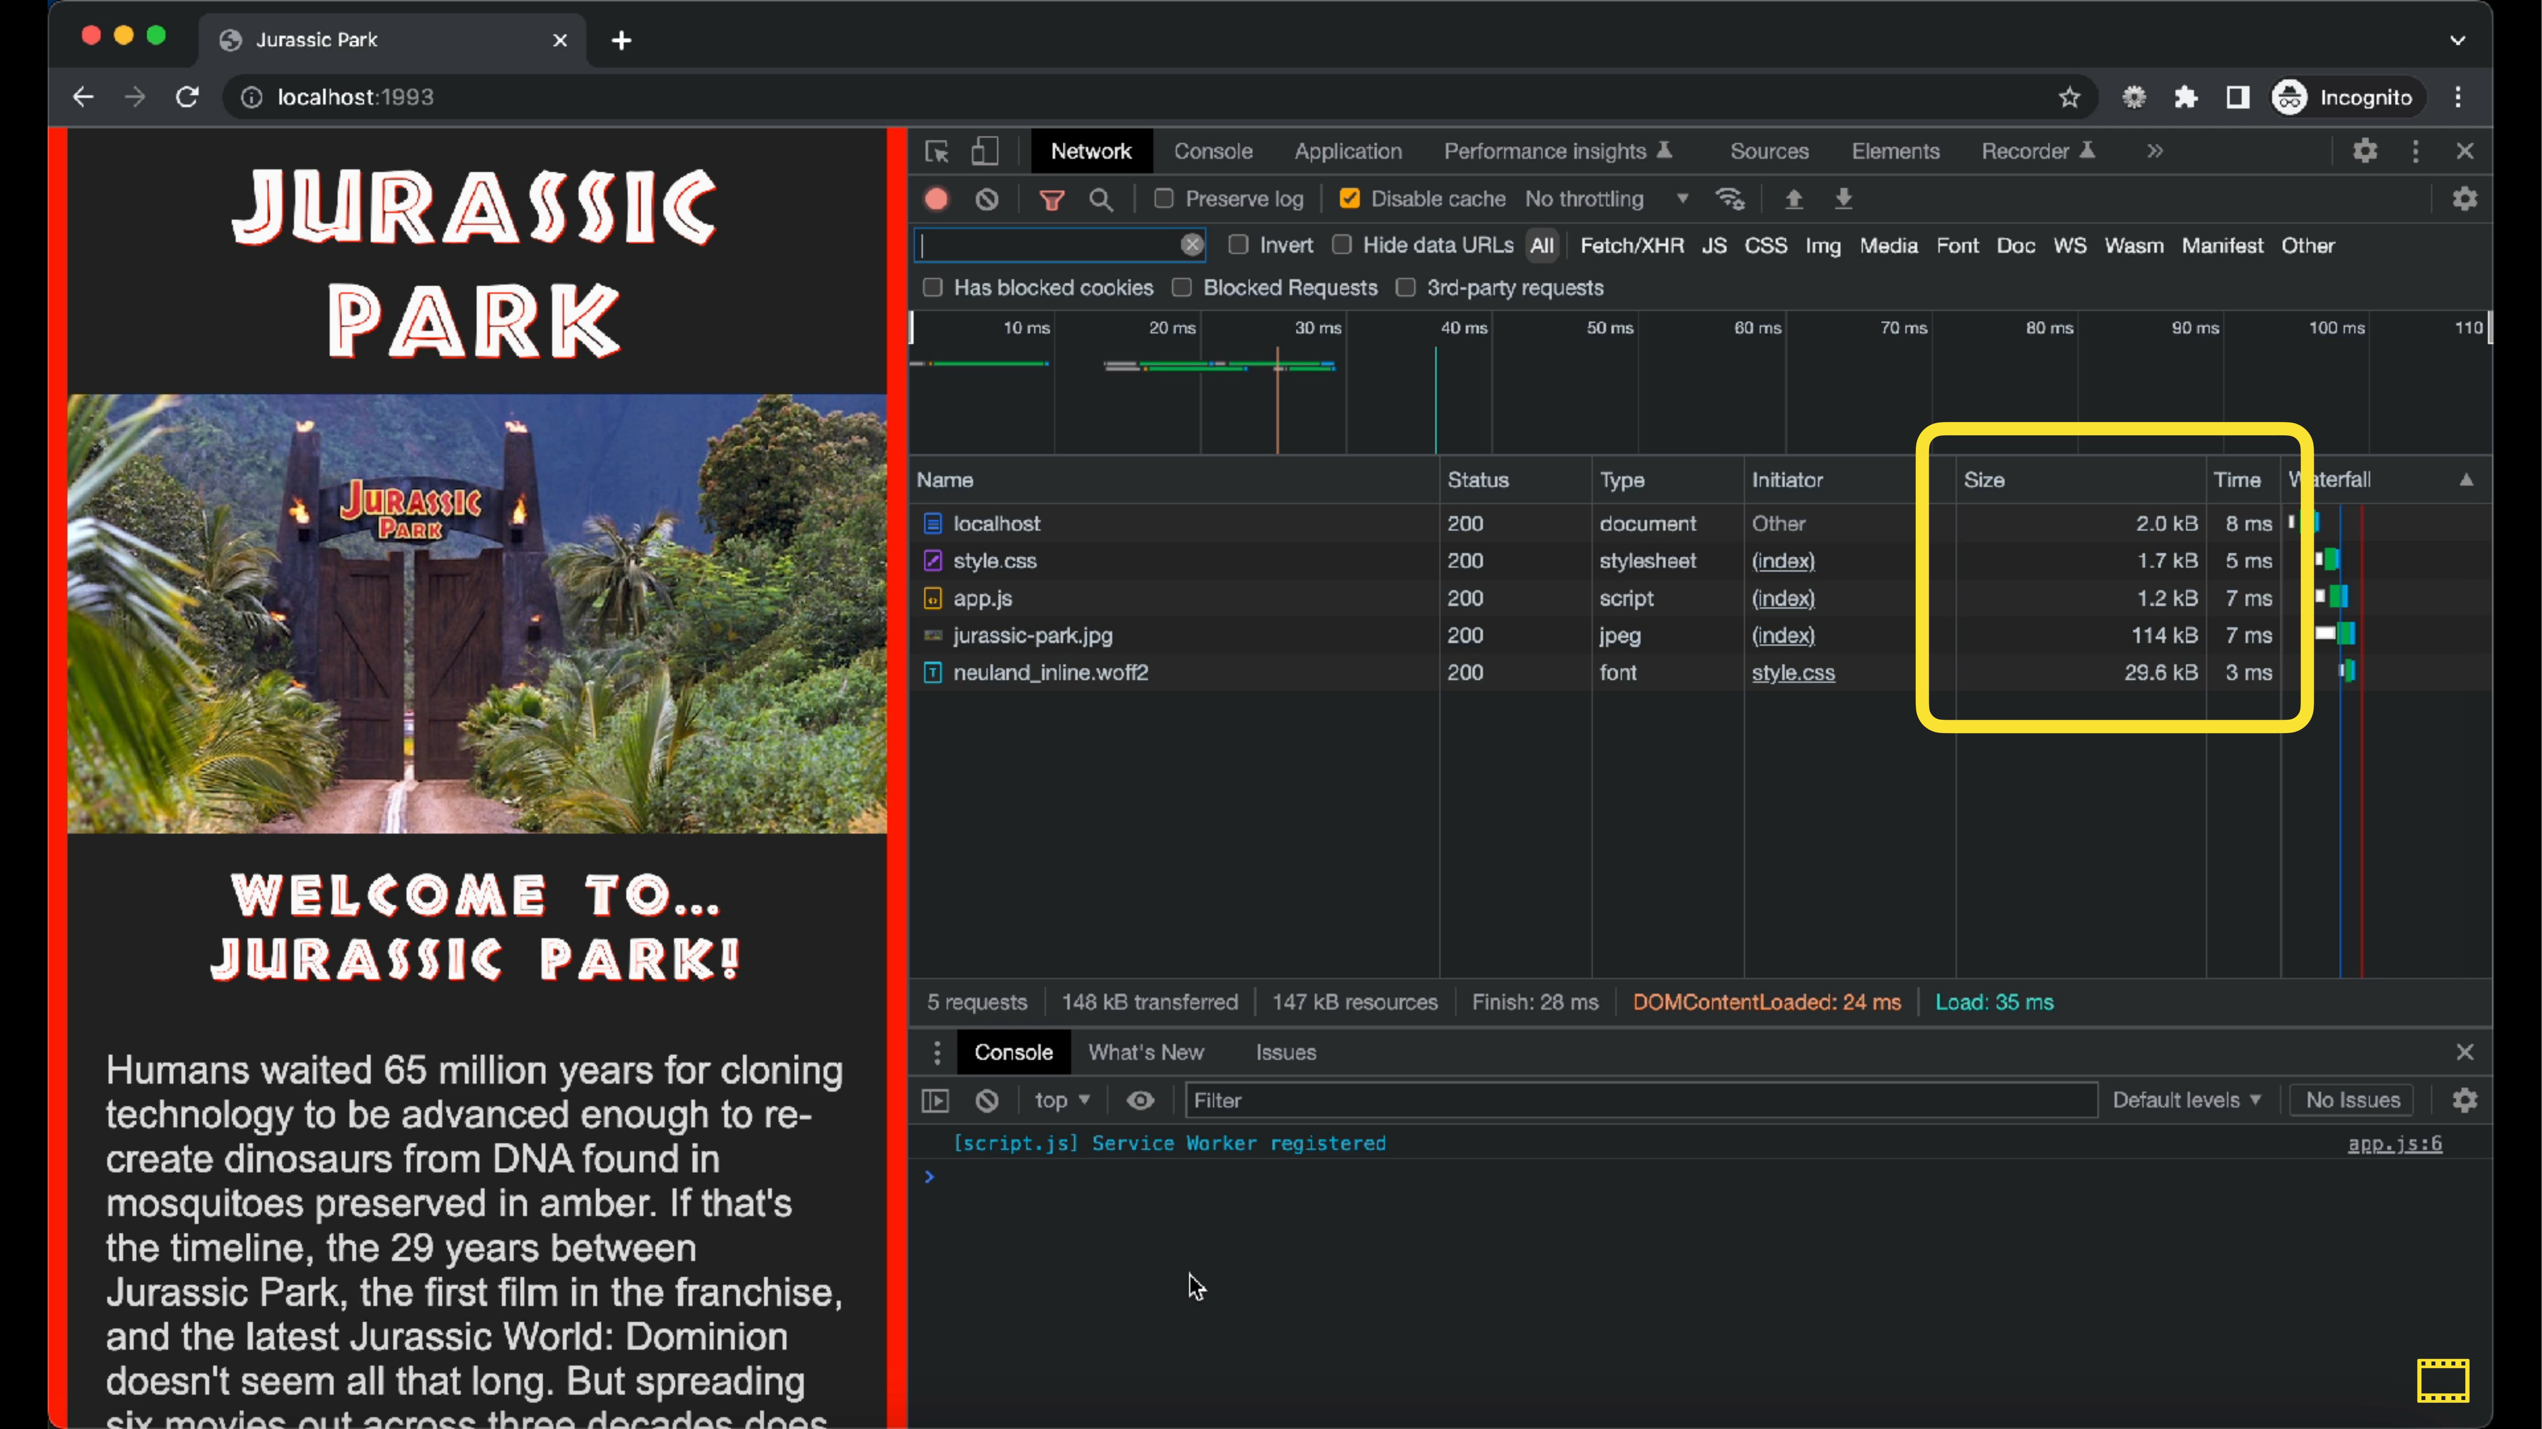Enable Preserve log checkbox
This screenshot has height=1429, width=2542.
click(x=1164, y=199)
